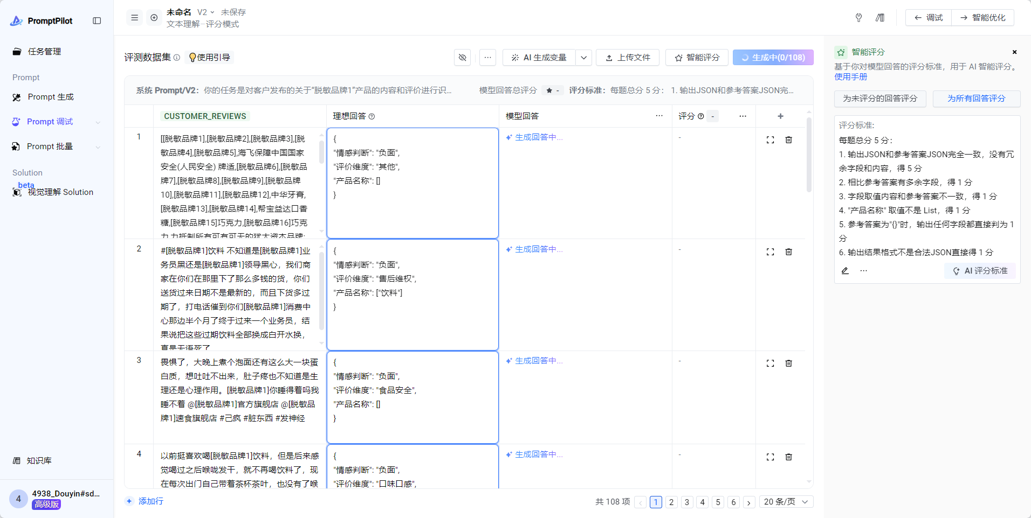The image size is (1031, 518).
Task: Click the 理想回答 help icon
Action: (x=372, y=116)
